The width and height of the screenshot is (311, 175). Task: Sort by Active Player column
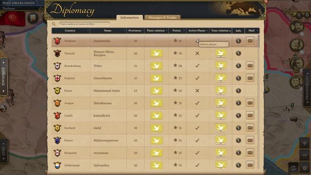[x=198, y=31]
